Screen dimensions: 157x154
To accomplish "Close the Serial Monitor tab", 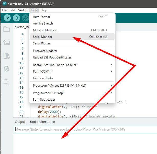I will pos(54,122).
